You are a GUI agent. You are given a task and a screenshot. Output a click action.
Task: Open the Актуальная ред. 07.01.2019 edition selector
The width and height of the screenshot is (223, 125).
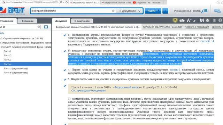[x=163, y=27]
